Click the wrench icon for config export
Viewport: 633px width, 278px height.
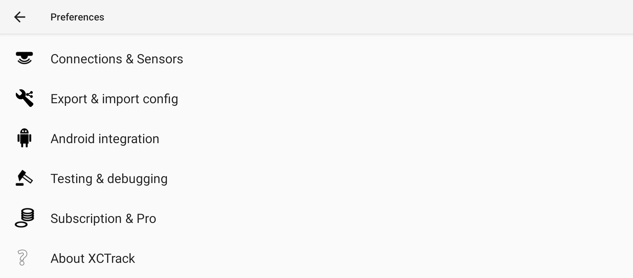[x=24, y=98]
